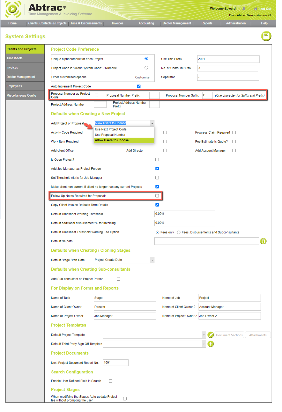
Task: Select Use Proposal Number from the dropdown list
Action: click(x=110, y=135)
